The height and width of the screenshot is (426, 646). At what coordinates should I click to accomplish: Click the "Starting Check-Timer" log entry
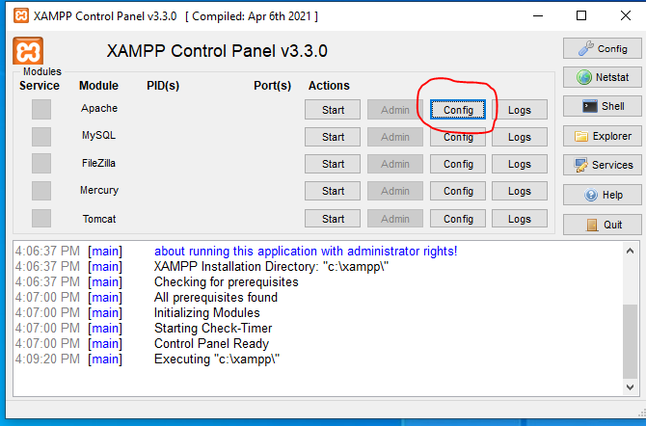click(x=213, y=328)
